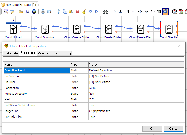
Task: Click the job properties toolbar icon
Action: click(x=6, y=12)
